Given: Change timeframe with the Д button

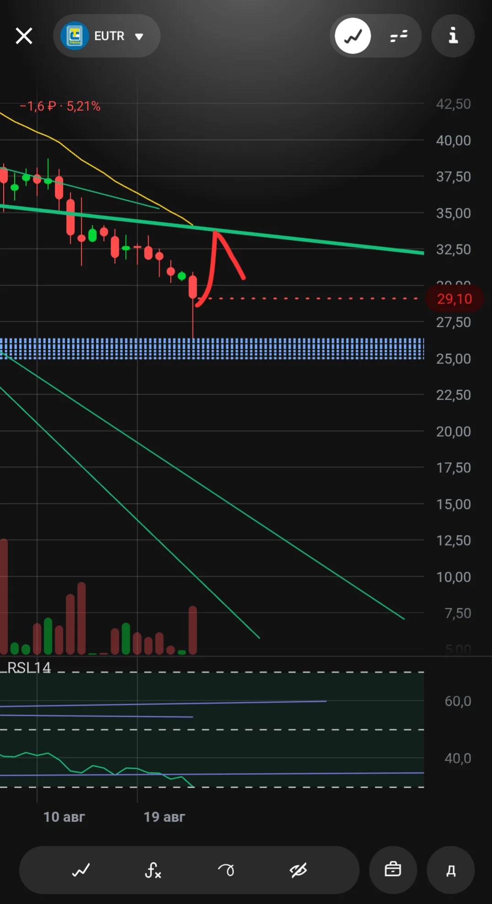Looking at the screenshot, I should pyautogui.click(x=451, y=870).
